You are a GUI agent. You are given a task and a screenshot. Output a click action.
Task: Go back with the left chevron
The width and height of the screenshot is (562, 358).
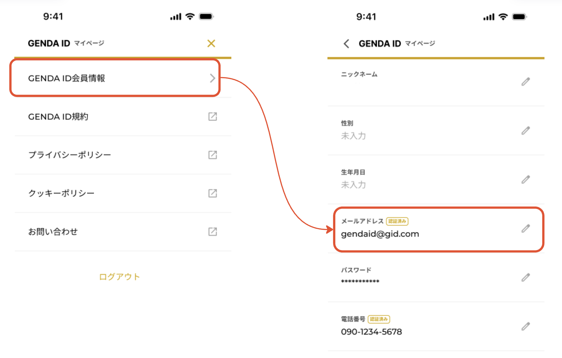(346, 44)
